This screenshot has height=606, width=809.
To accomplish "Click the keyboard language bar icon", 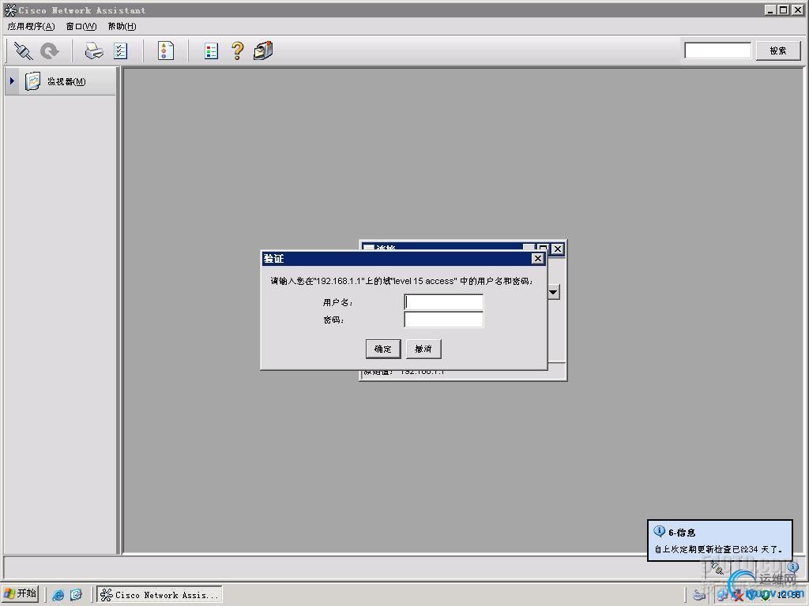I will [699, 595].
